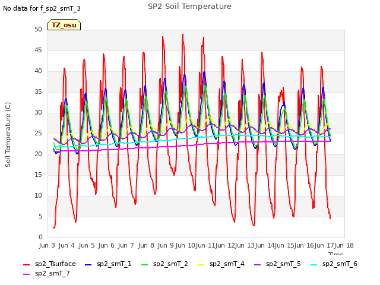Click the Jun 18 x-axis tick label
Image resolution: width=380 pixels, height=285 pixels.
(344, 245)
